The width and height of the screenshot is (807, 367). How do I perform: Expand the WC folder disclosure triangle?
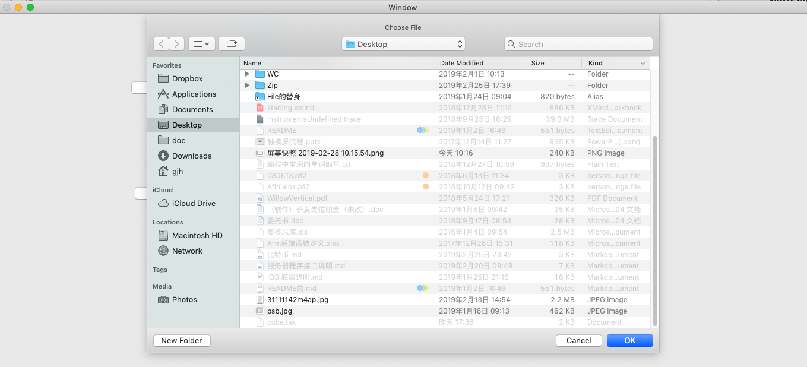pos(248,74)
